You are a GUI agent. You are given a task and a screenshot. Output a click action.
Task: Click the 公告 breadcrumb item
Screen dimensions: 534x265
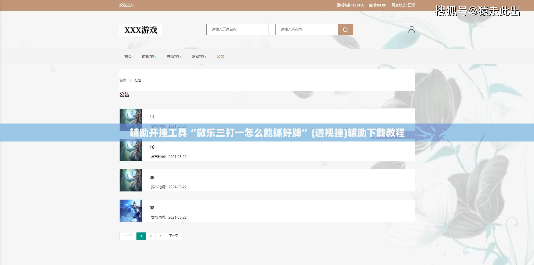point(138,80)
